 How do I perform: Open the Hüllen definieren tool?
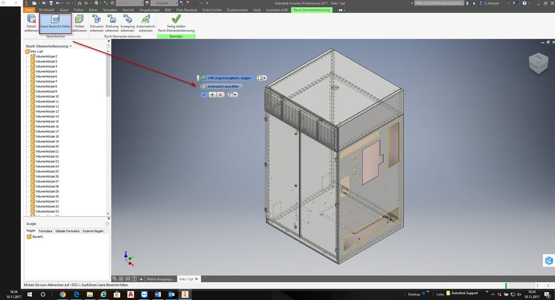[80, 23]
